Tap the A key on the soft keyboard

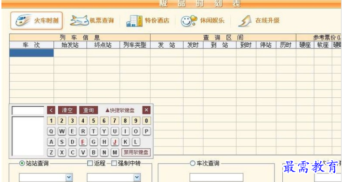coord(51,142)
